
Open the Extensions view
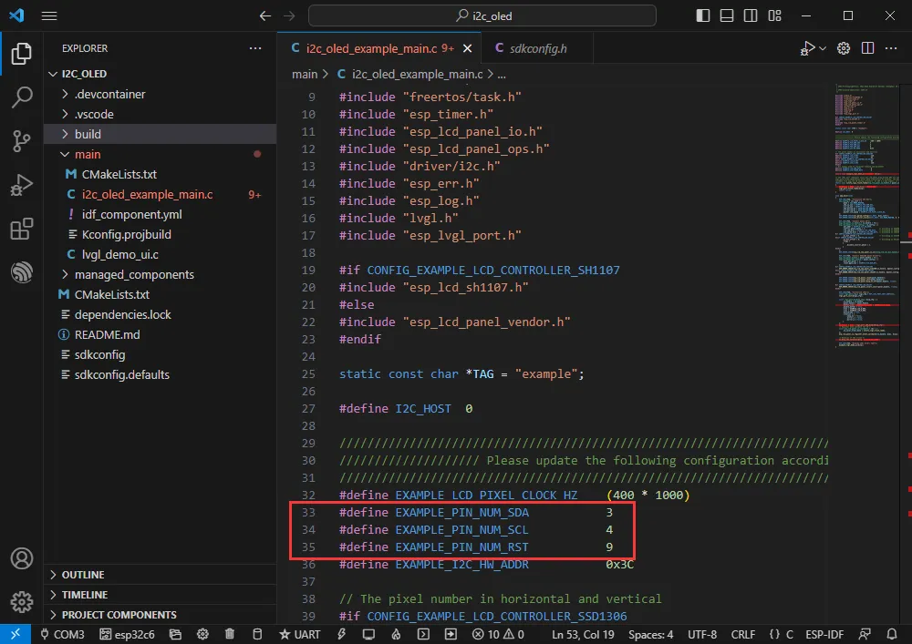21,230
